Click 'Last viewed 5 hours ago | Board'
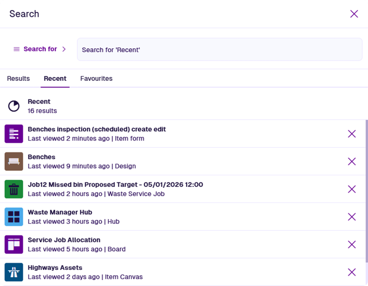368x286 pixels. 77,249
